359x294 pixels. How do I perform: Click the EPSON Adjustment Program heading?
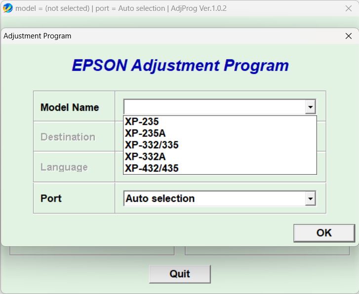click(180, 65)
